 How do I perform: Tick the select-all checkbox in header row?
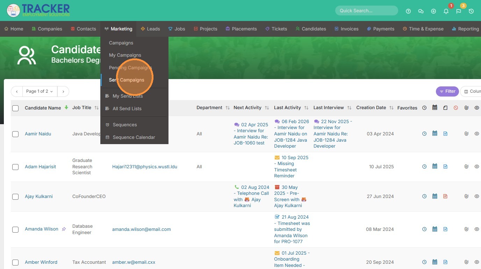coord(15,108)
